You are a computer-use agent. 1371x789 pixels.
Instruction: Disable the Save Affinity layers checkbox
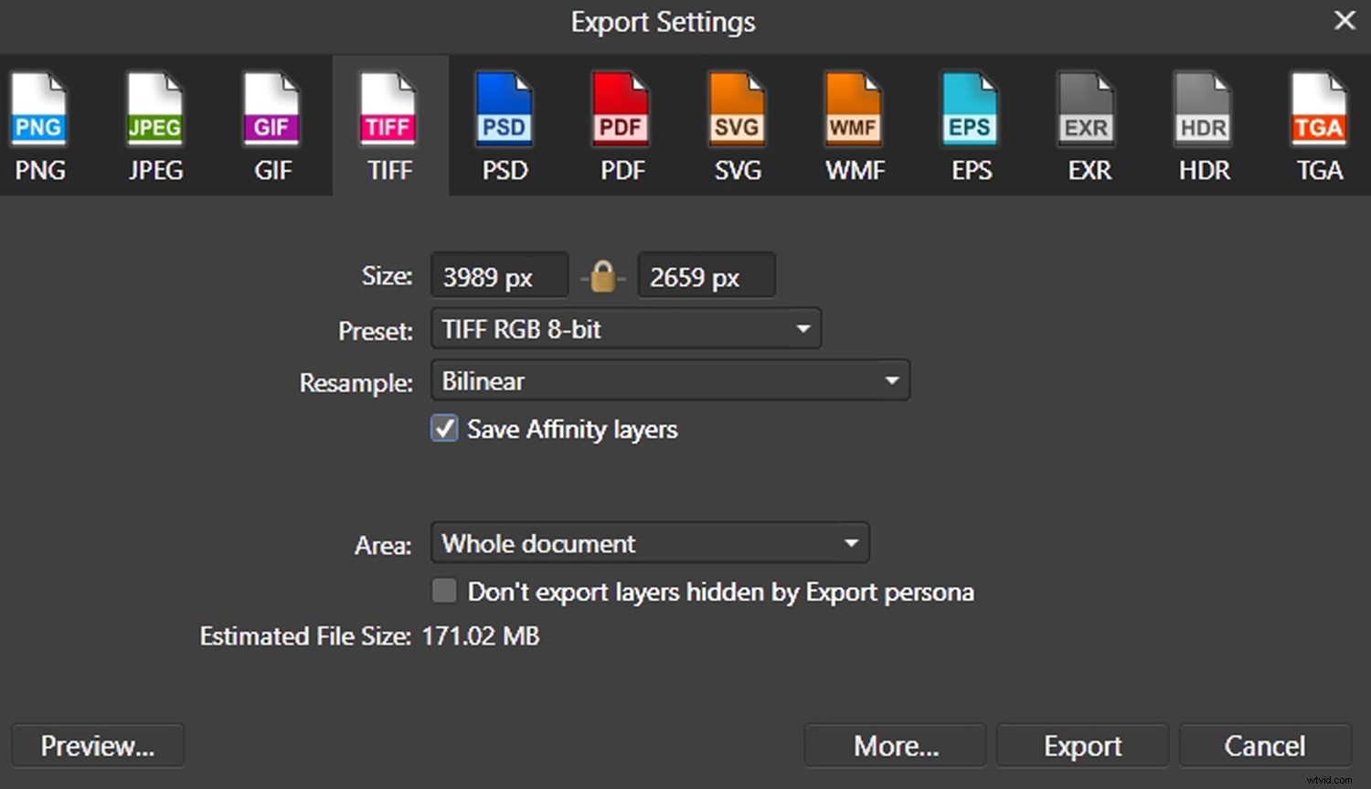click(444, 428)
